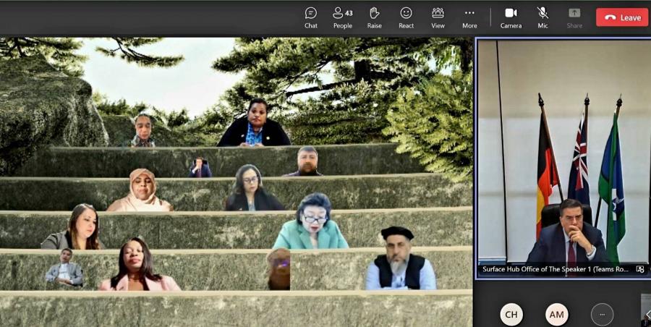Open the meeting Chat panel
The image size is (651, 327).
(310, 17)
